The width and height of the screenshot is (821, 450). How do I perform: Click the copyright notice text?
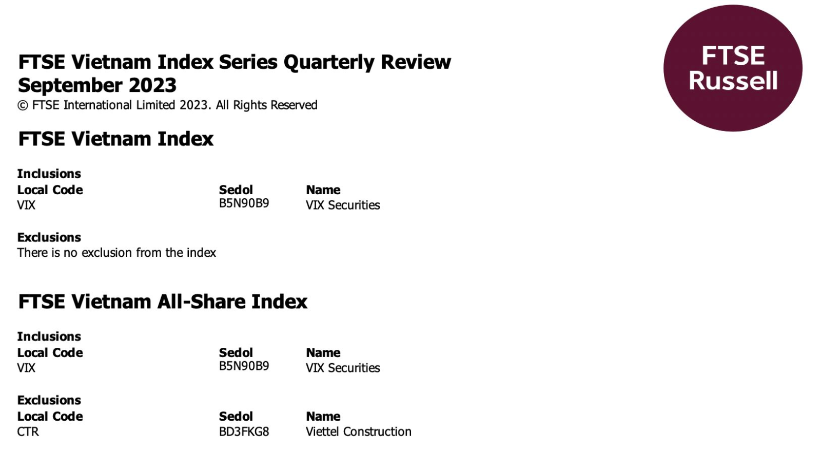[x=167, y=105]
